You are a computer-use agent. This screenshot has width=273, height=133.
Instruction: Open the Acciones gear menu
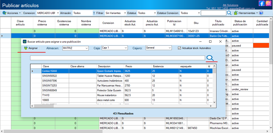point(11,13)
